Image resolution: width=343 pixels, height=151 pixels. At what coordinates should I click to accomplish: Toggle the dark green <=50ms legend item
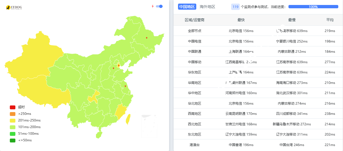tap(13, 140)
